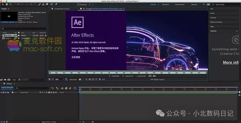Click the footage time ruler at 20s
The height and width of the screenshot is (123, 241).
point(124,73)
